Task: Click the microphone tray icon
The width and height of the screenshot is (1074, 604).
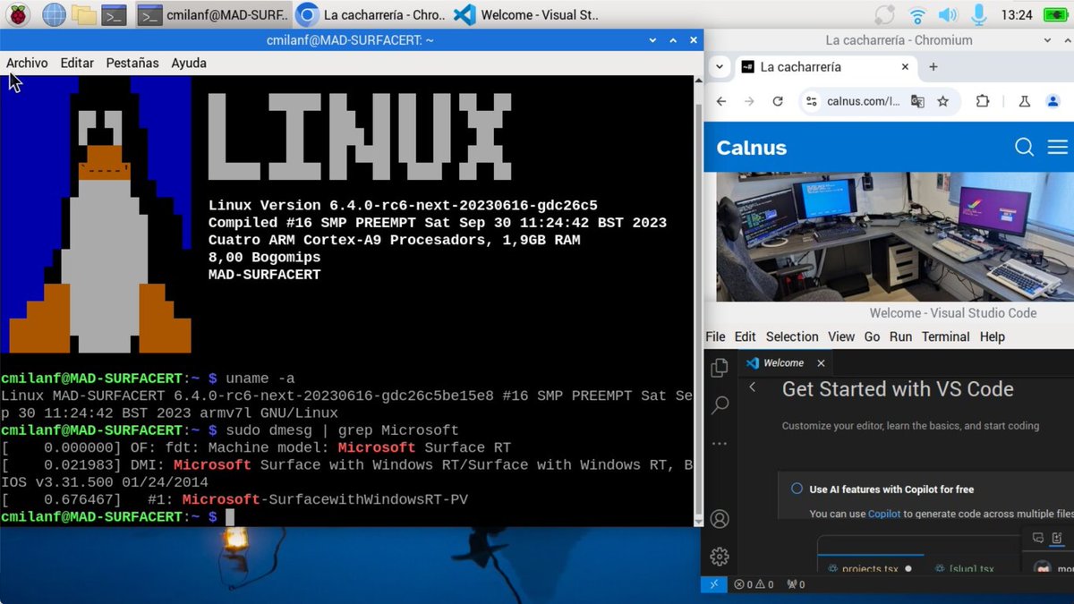Action: pos(978,14)
